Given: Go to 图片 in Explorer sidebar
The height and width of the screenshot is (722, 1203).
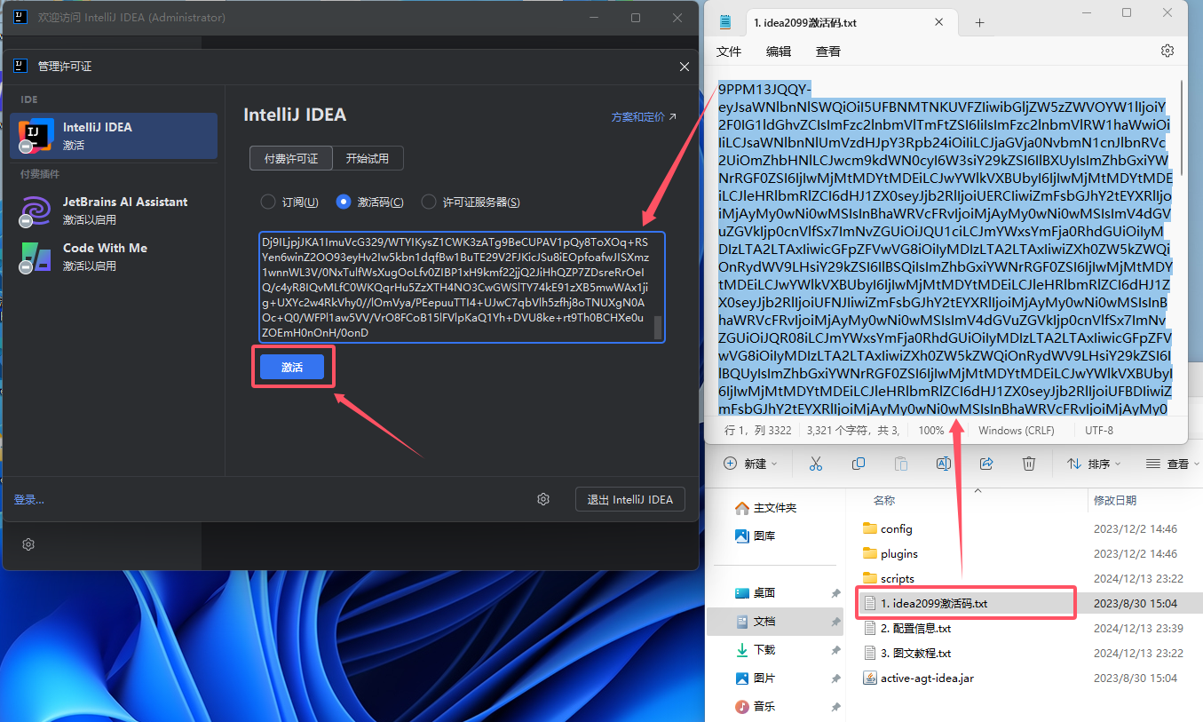Looking at the screenshot, I should point(755,678).
